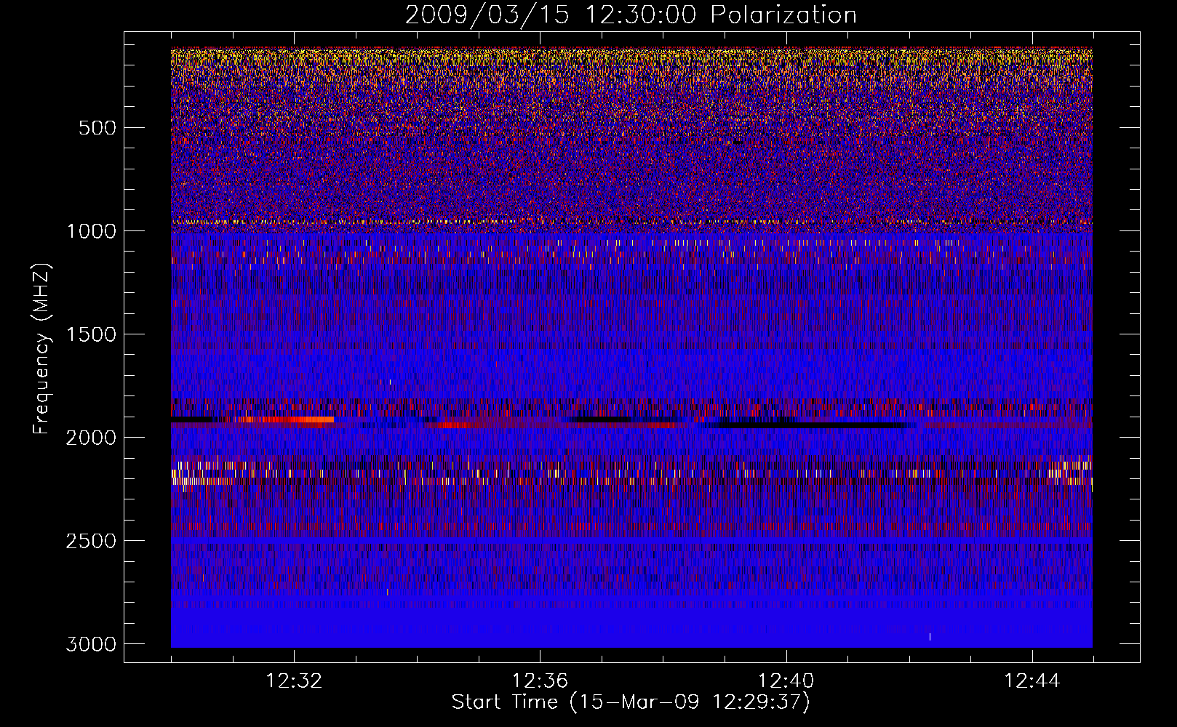Click the 12:40 time tick label

point(786,681)
